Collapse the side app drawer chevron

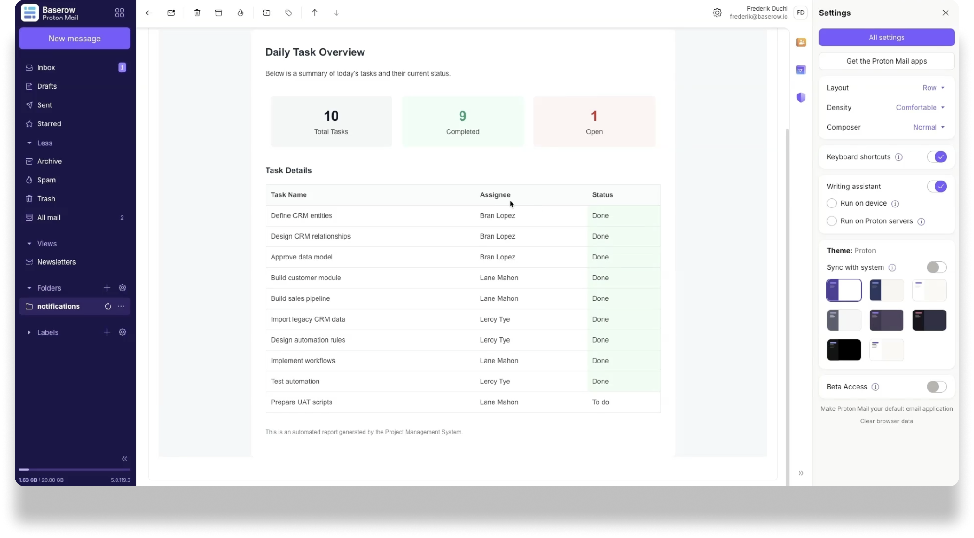pyautogui.click(x=801, y=473)
